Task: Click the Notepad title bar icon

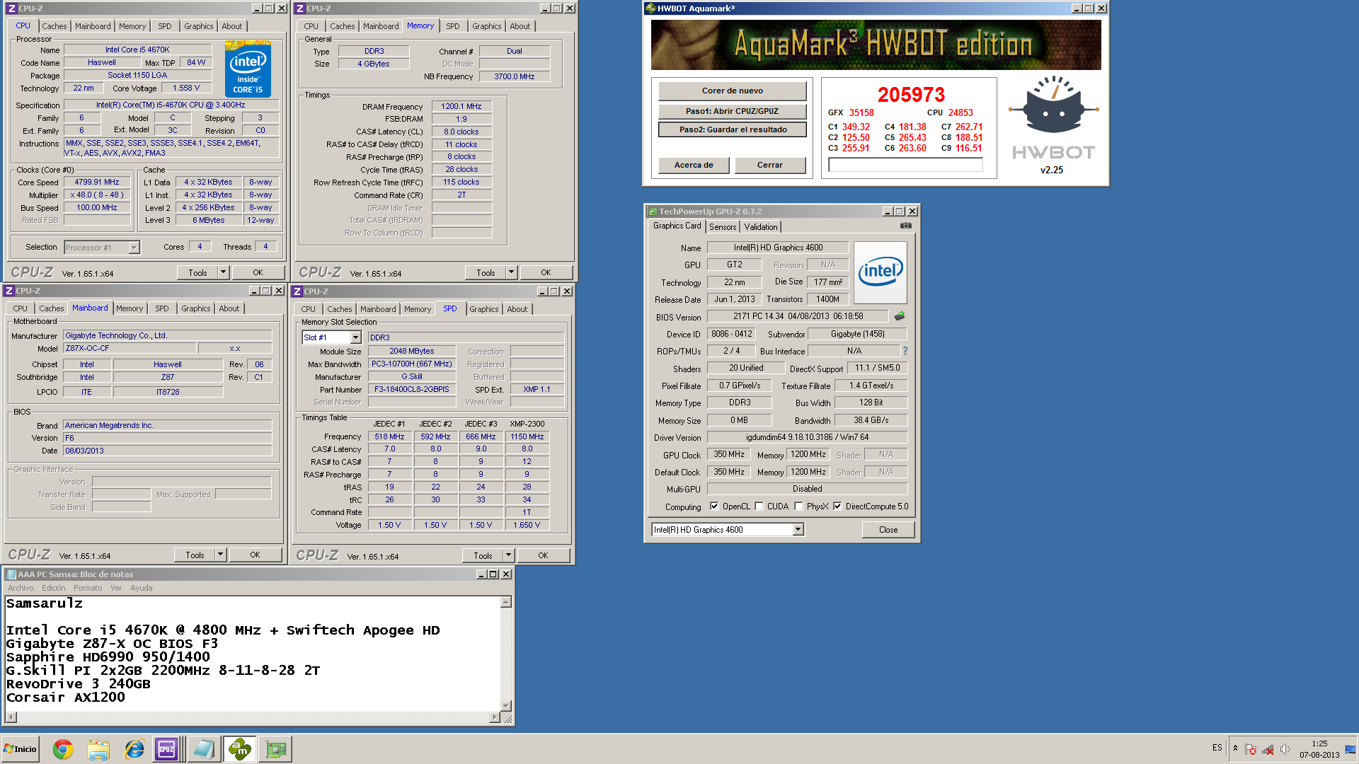Action: (11, 574)
